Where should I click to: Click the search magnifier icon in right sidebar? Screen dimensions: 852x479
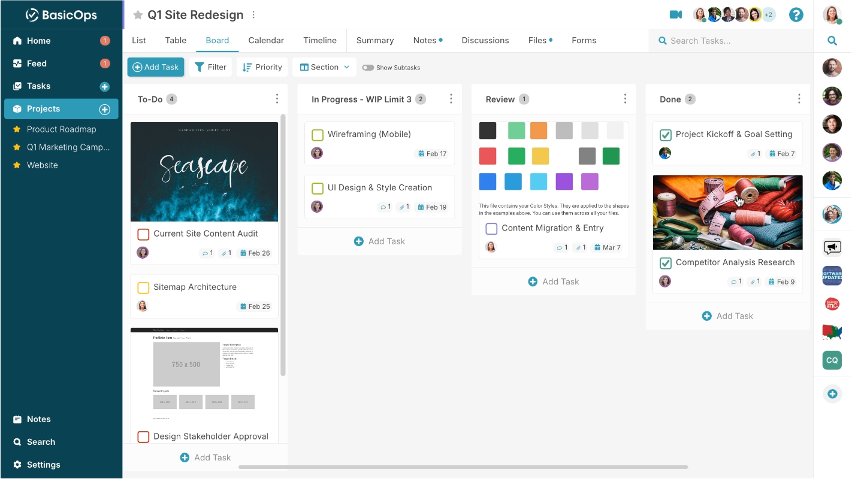(x=832, y=41)
